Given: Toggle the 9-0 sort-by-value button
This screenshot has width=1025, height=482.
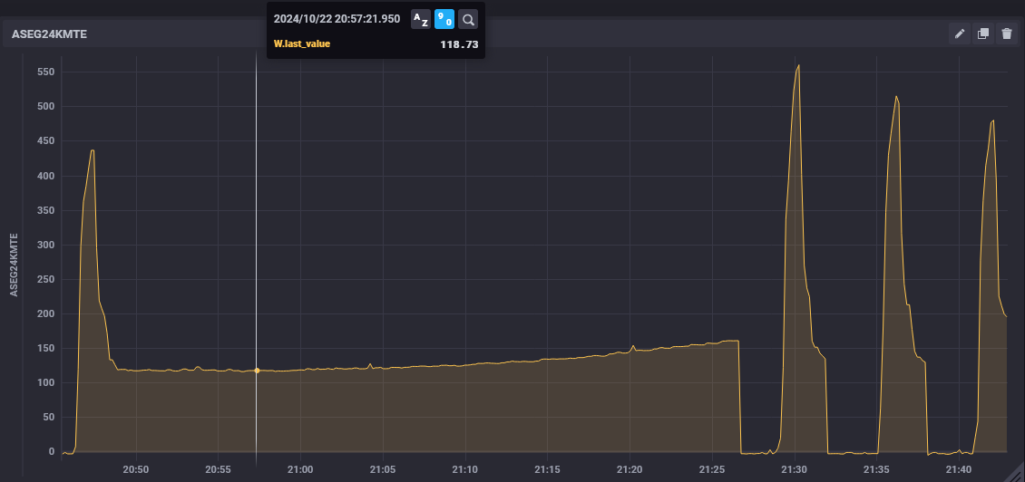Looking at the screenshot, I should (444, 19).
